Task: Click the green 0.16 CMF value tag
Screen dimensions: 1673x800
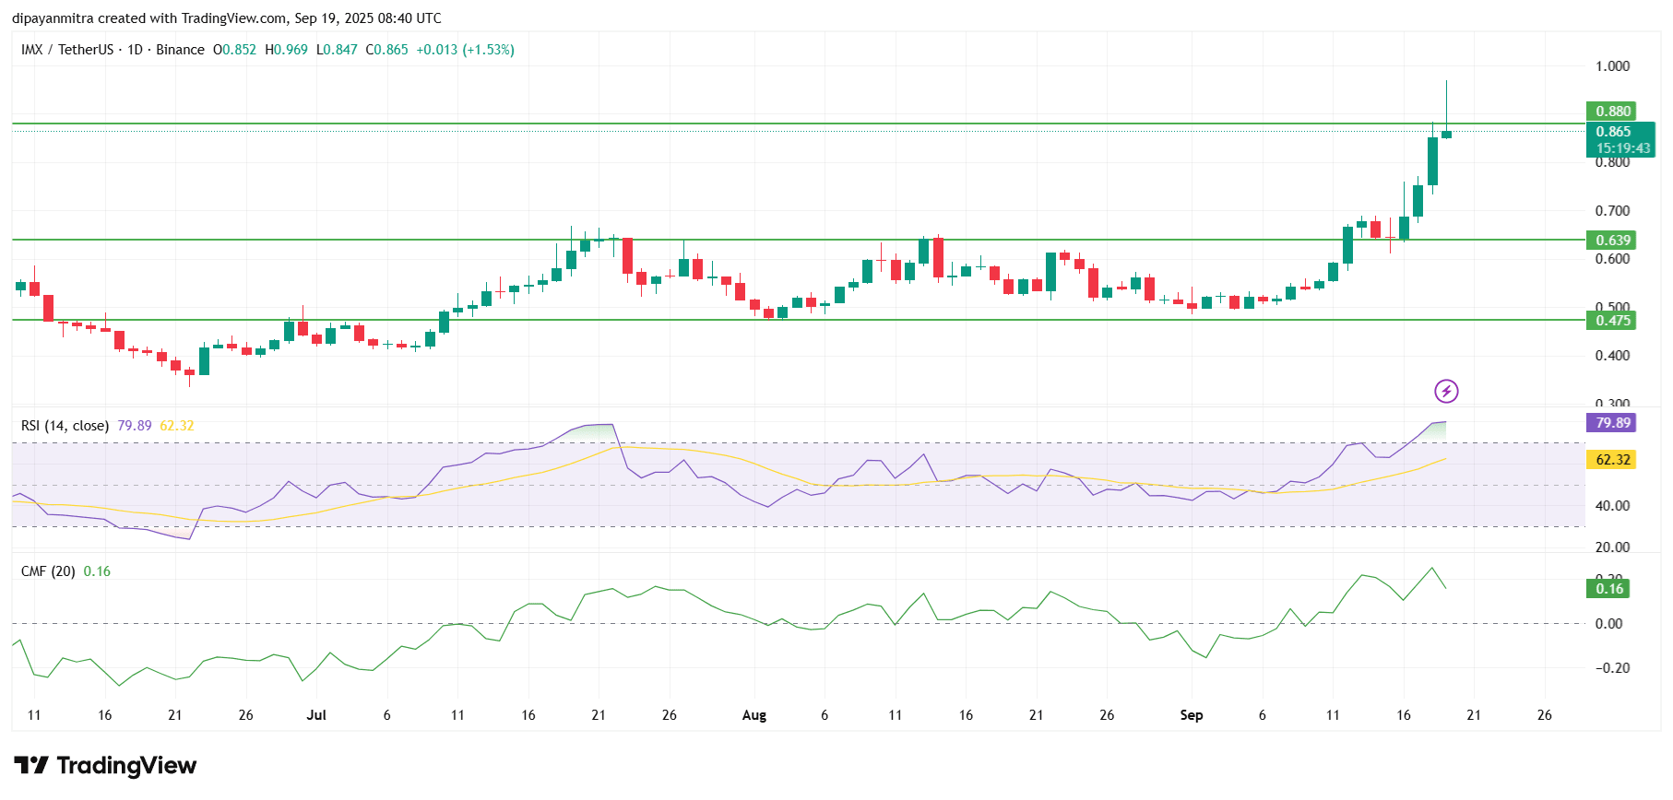Action: pyautogui.click(x=1608, y=589)
